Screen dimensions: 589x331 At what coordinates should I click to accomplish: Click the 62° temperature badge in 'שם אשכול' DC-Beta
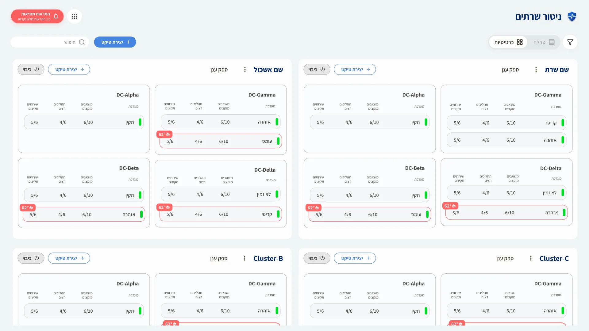tap(28, 208)
